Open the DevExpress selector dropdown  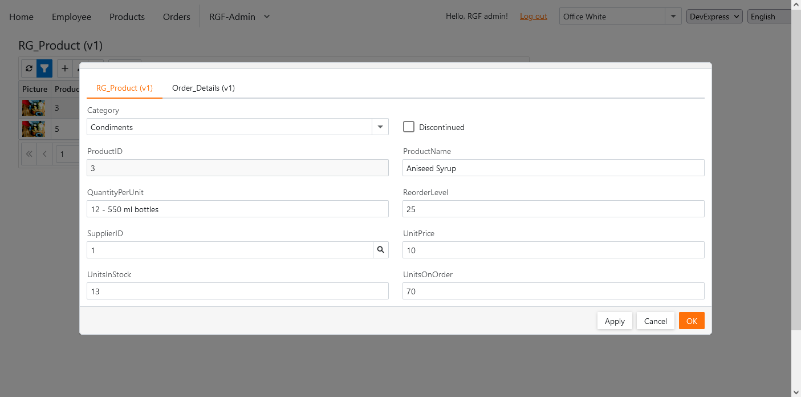point(714,17)
